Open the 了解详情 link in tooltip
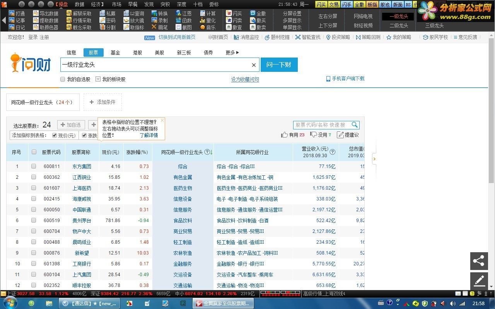Viewport: 495px width, 309px height. (149, 135)
